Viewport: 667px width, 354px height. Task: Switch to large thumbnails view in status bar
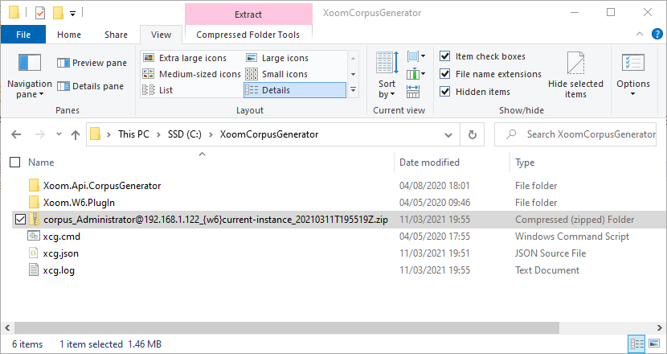(x=654, y=344)
